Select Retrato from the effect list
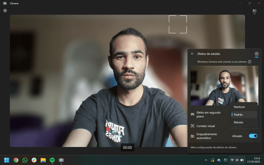Image resolution: width=264 pixels, height=165 pixels. click(238, 122)
